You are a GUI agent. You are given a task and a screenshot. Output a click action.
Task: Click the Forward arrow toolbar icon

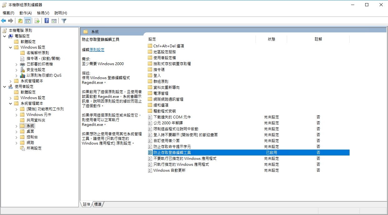(11, 21)
